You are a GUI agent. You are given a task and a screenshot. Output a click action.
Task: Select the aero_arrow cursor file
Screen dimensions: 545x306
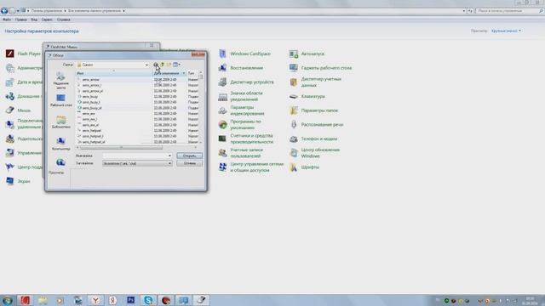pos(91,80)
